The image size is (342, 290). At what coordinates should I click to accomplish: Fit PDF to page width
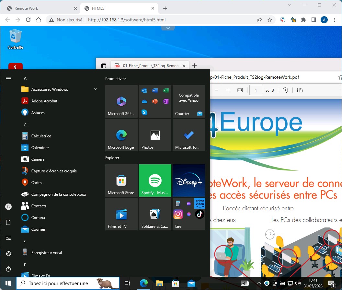click(x=240, y=90)
